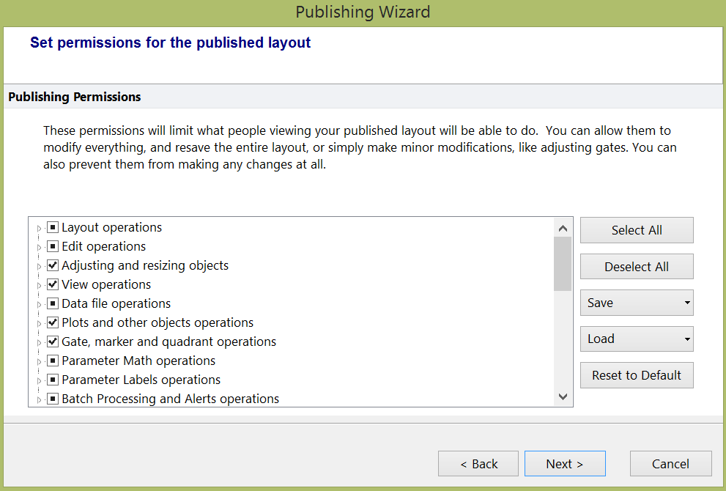
Task: Cancel the Publishing Wizard
Action: point(670,464)
